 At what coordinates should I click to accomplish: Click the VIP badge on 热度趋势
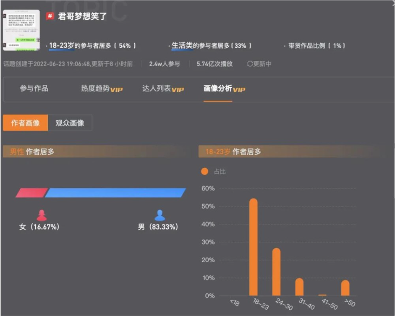(x=117, y=91)
